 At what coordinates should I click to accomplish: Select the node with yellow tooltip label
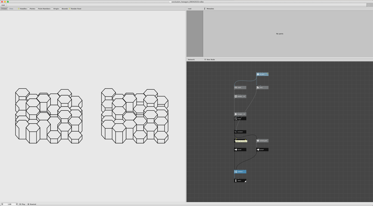coord(240,141)
